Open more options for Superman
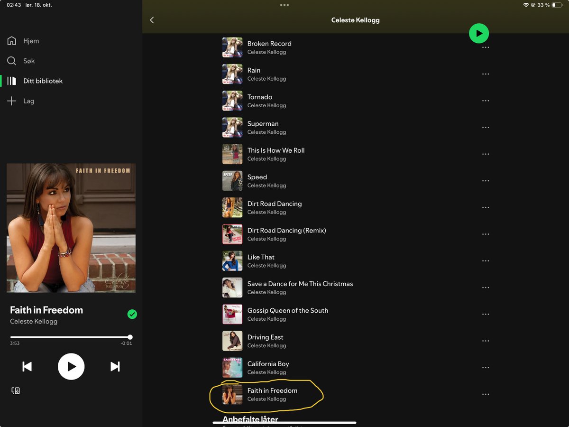The height and width of the screenshot is (427, 569). point(486,127)
